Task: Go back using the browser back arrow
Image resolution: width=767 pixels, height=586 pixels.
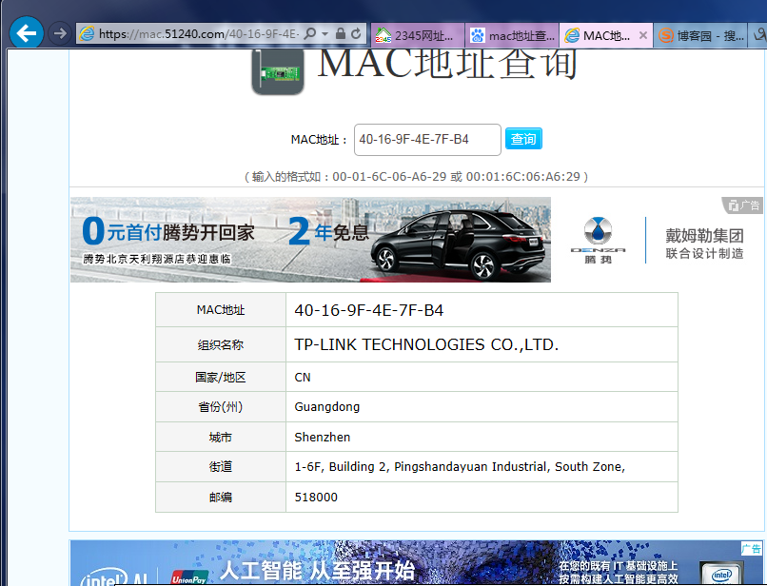Action: pyautogui.click(x=27, y=33)
